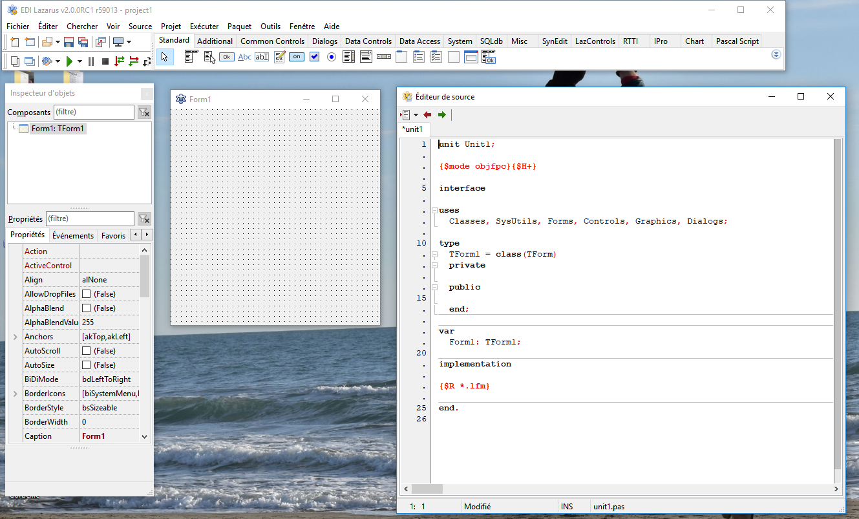
Task: Pick the TMemo component icon
Action: [279, 57]
